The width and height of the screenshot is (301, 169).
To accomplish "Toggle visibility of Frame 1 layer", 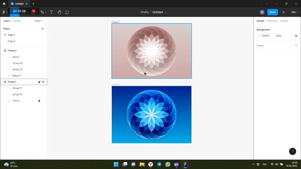I will pyautogui.click(x=43, y=82).
